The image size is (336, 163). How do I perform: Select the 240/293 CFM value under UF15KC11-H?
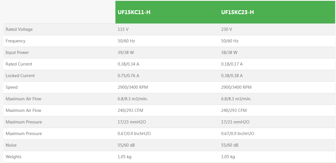coord(130,110)
